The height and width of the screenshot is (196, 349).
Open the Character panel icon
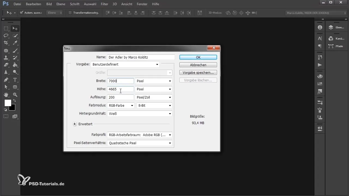click(x=320, y=38)
